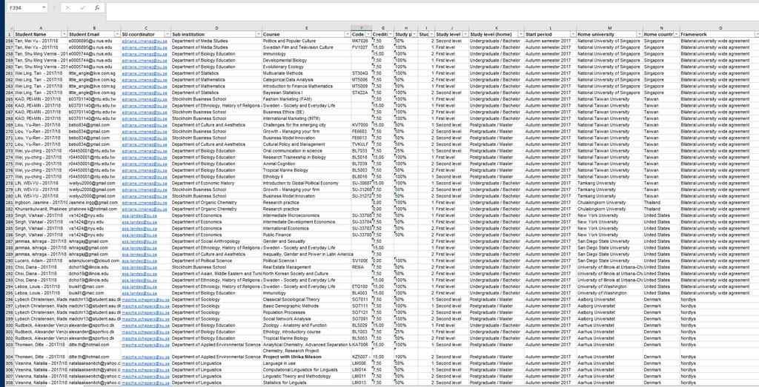The image size is (759, 387).
Task: Click the Bayesian Statistics I cell
Action: pos(306,92)
